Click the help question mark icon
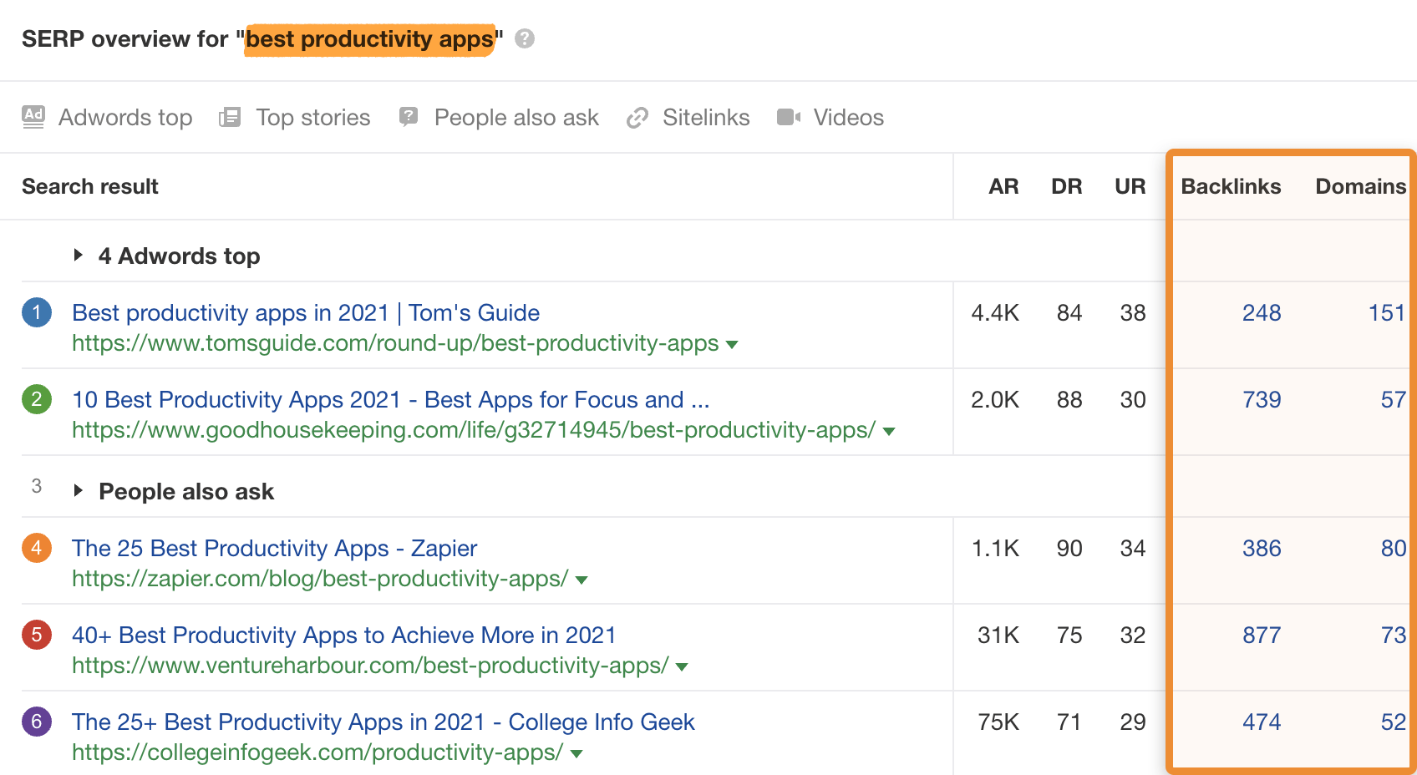1417x775 pixels. (525, 38)
